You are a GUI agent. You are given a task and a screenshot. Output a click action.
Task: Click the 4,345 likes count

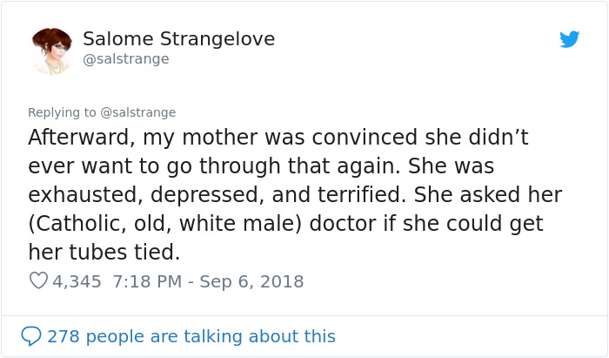[77, 281]
